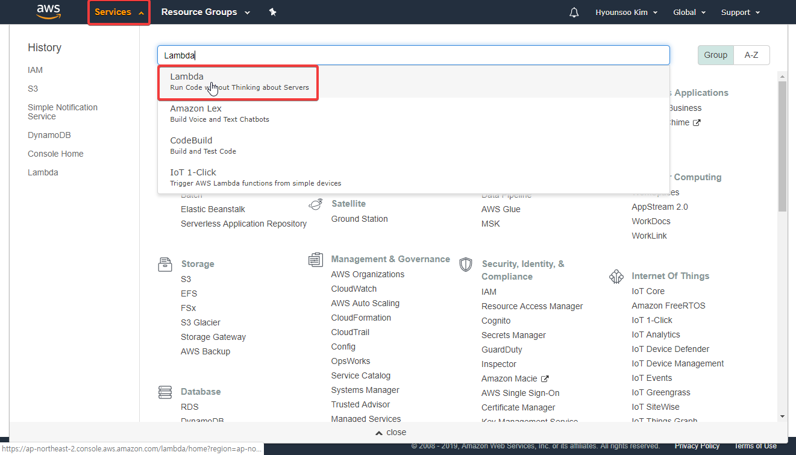Open Trusted Advisor service

coord(360,404)
